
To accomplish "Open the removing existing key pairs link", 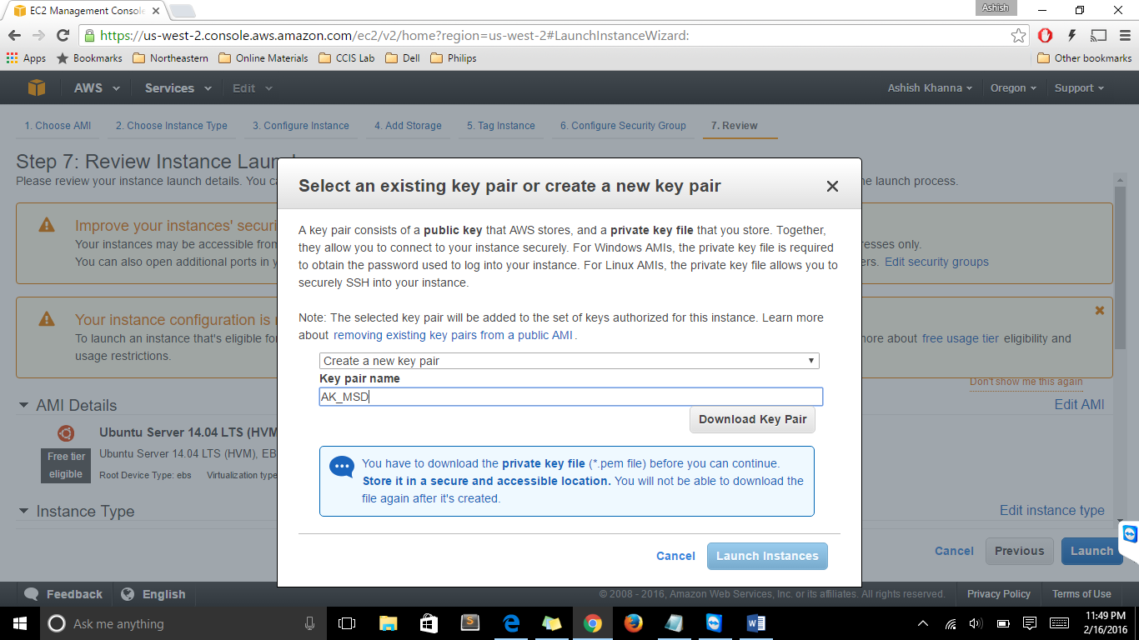I will coord(453,335).
